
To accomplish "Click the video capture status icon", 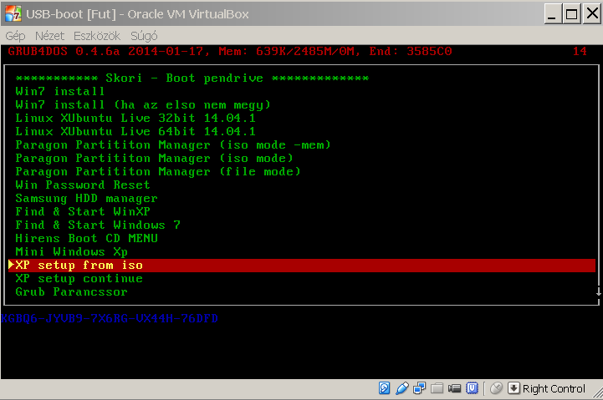I will (x=455, y=388).
